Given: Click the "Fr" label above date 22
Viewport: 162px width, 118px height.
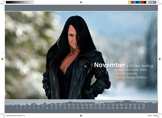Looking at the screenshot, I should tap(108, 105).
